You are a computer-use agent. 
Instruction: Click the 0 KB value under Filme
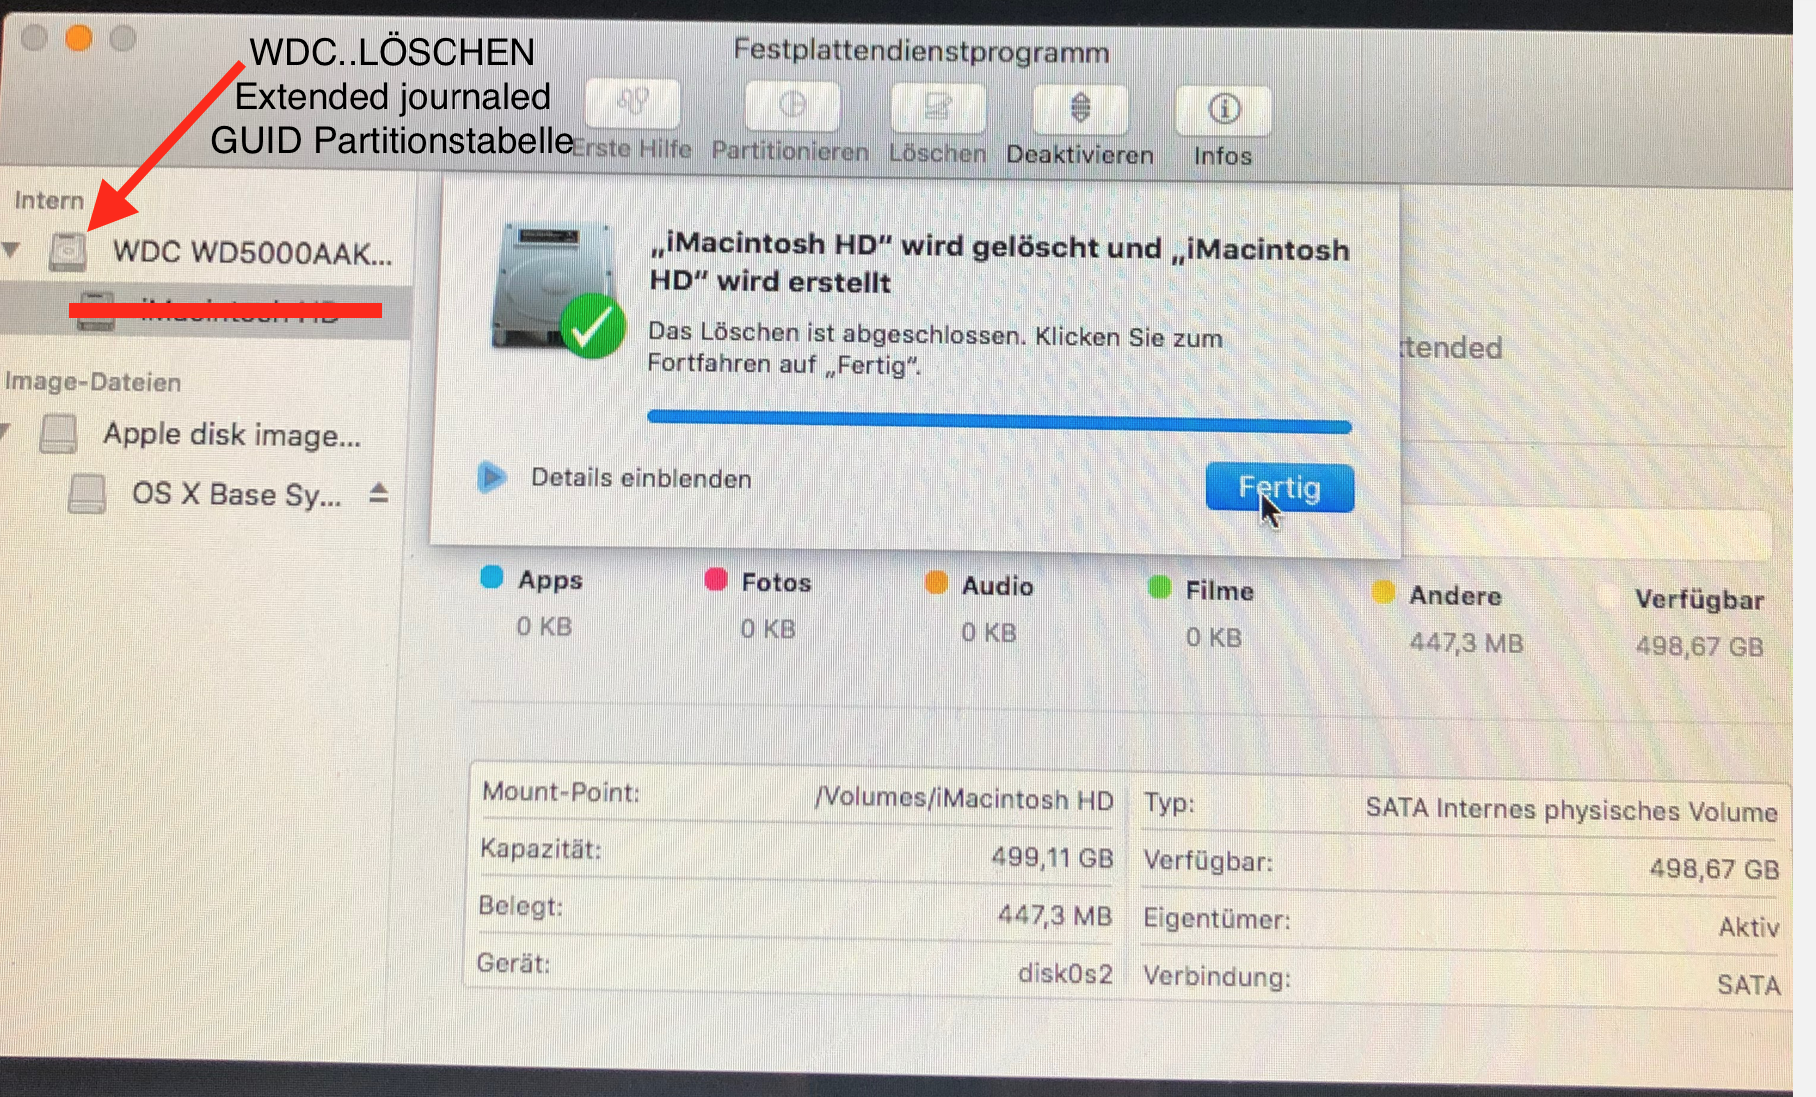pyautogui.click(x=1214, y=637)
